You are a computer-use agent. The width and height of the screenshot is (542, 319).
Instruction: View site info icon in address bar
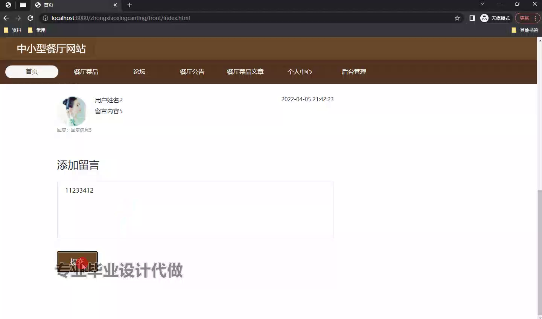tap(45, 18)
